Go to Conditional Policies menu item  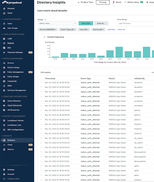(x=16, y=121)
